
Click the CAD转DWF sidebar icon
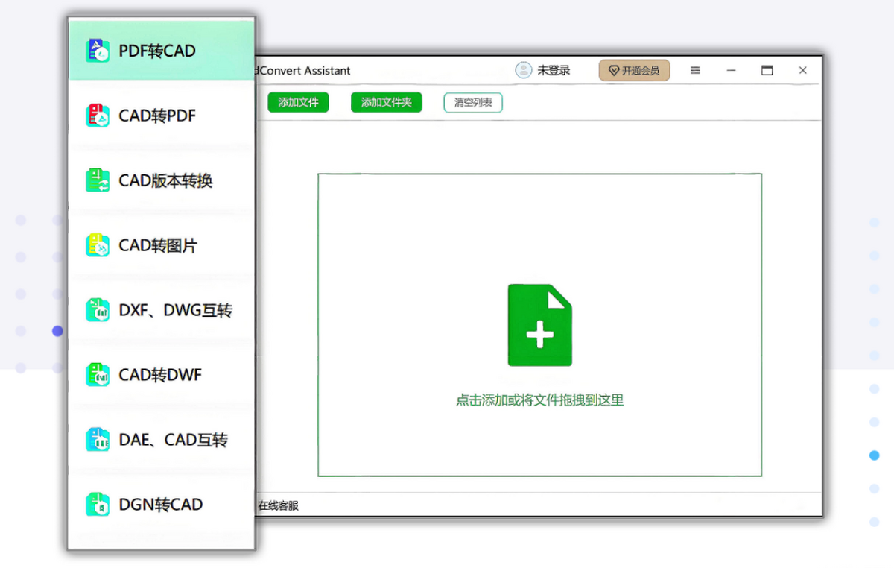point(98,375)
